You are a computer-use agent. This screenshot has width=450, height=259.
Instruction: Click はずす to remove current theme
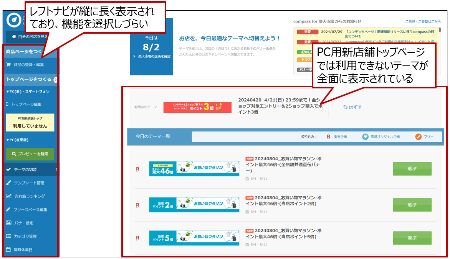(x=352, y=107)
